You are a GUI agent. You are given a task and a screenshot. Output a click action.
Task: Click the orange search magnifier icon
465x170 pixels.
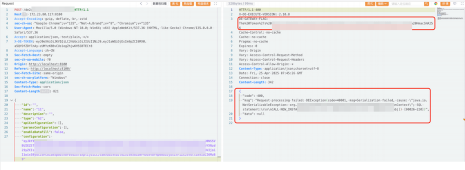coord(426,3)
